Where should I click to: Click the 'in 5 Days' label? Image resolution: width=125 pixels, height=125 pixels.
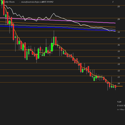[121, 109]
